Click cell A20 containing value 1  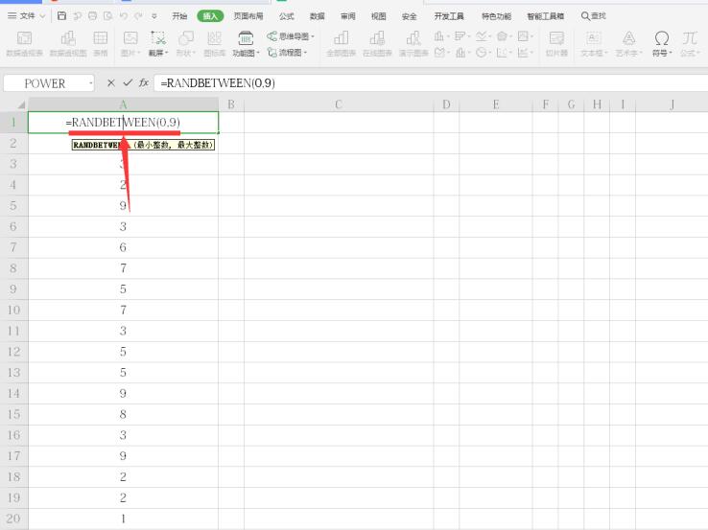click(123, 518)
